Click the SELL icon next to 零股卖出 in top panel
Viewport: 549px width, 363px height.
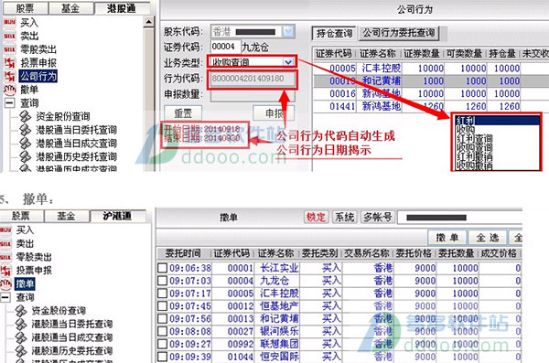point(9,49)
